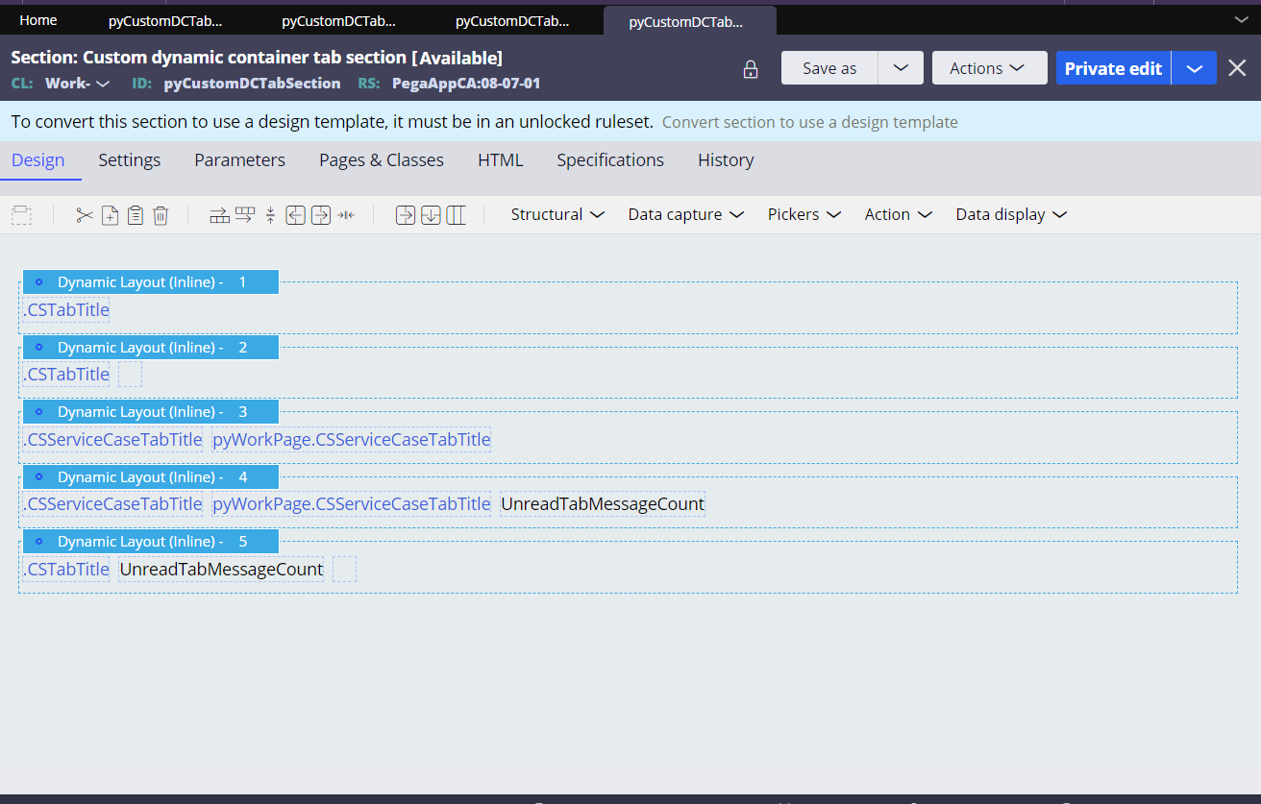The width and height of the screenshot is (1261, 804).
Task: Click the add layout below icon
Action: coord(431,215)
